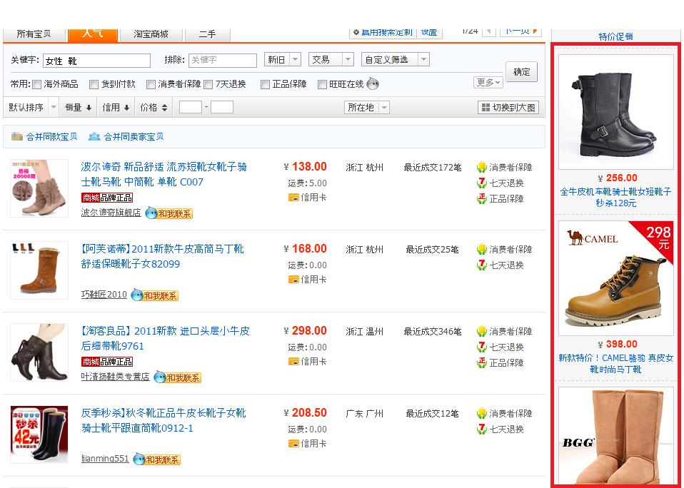Open the BGG tan boots ad thumbnail

616,435
